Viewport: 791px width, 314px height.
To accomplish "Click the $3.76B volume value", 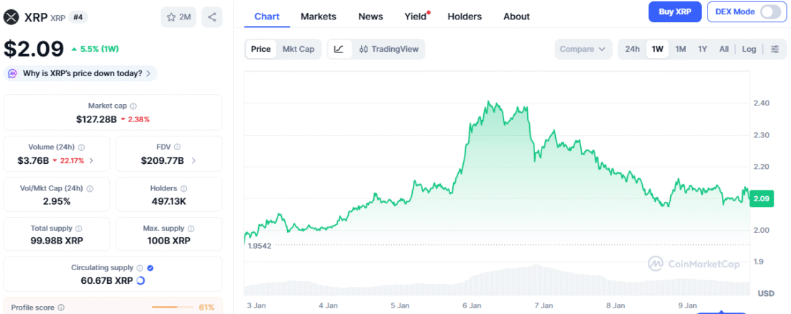I will (33, 161).
